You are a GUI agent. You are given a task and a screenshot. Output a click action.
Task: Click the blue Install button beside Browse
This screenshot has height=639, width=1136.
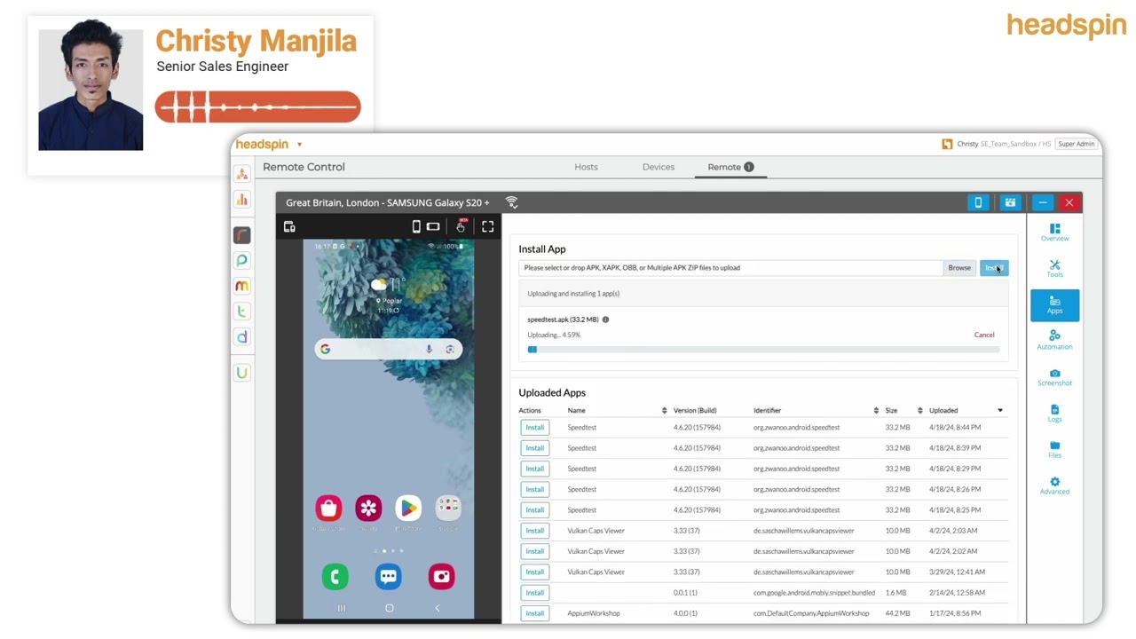click(x=994, y=268)
